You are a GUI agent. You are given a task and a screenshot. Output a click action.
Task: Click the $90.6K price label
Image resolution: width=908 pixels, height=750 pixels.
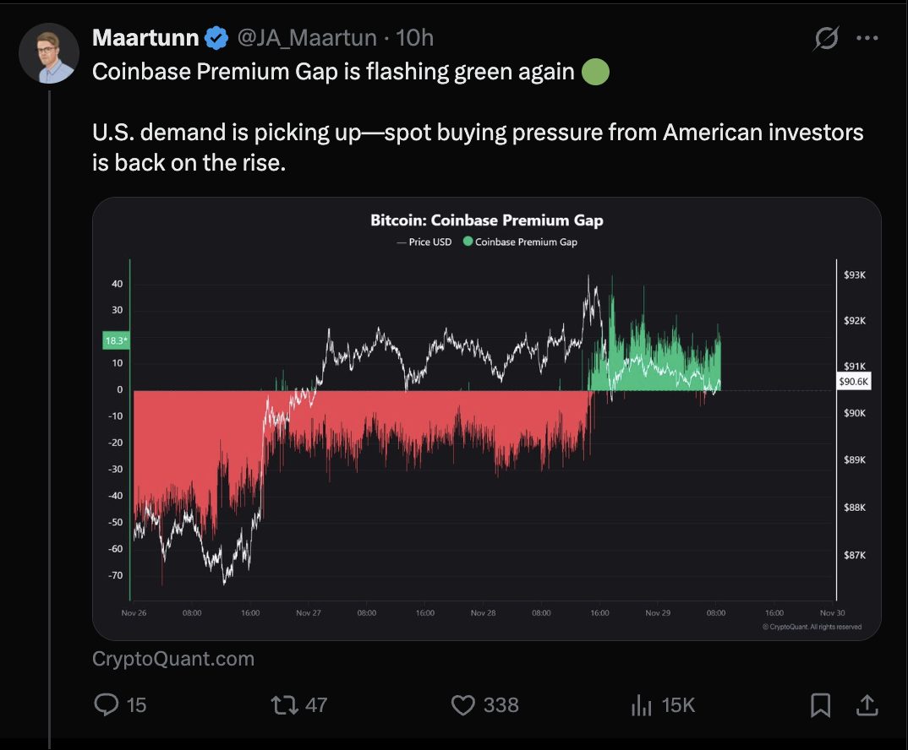click(x=855, y=381)
